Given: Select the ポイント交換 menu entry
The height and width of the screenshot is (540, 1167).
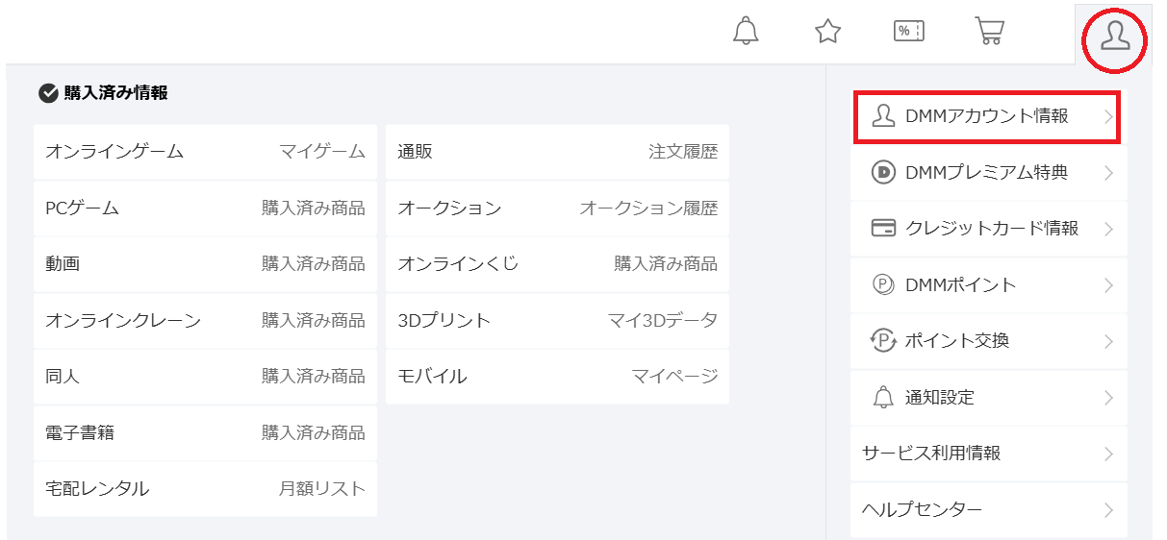Looking at the screenshot, I should (x=988, y=341).
